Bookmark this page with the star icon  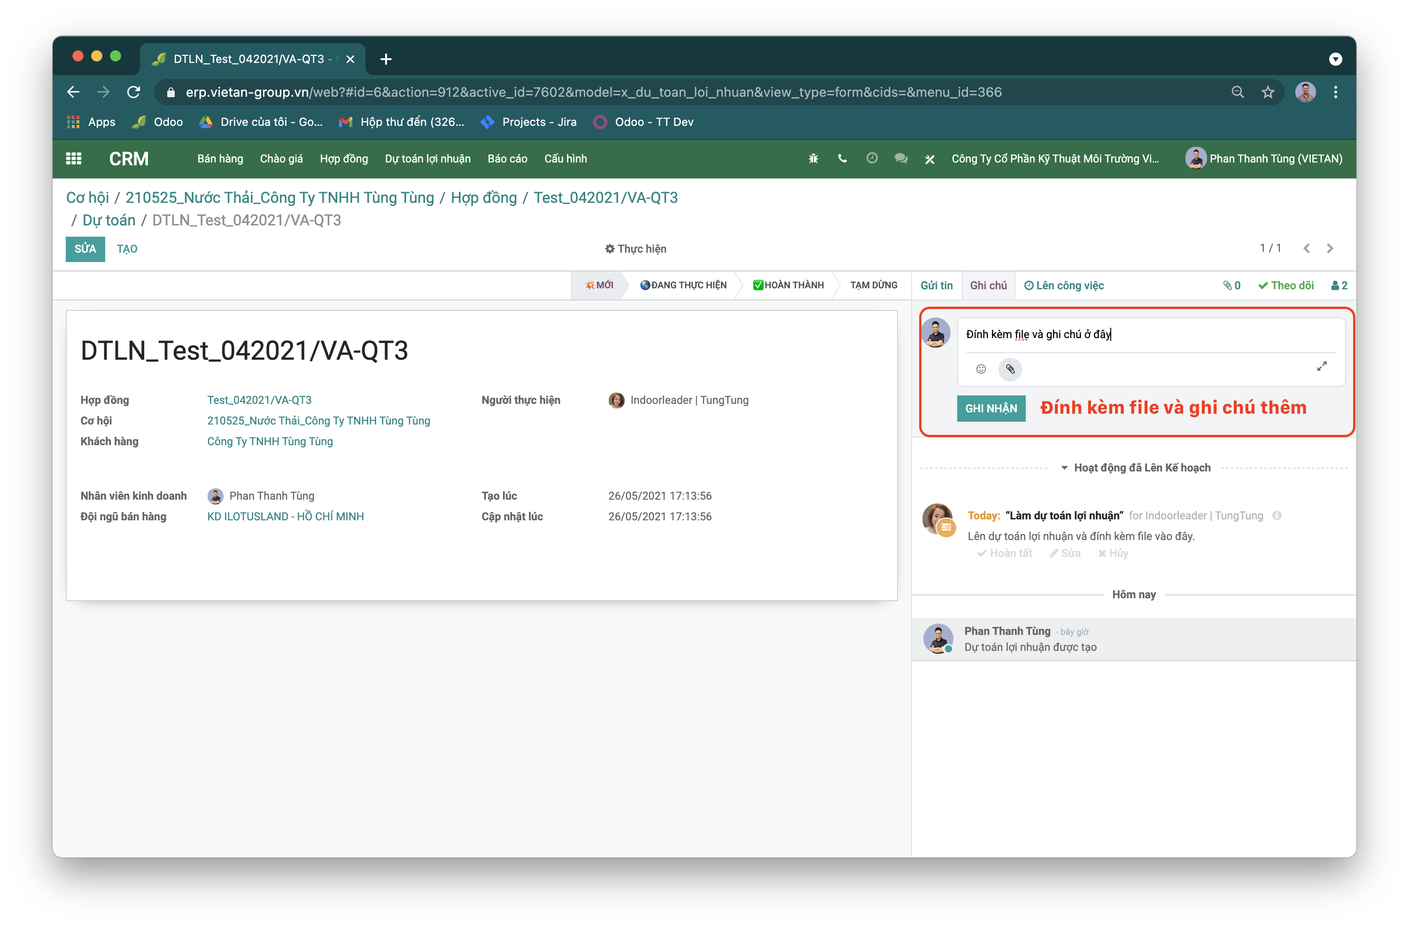[1268, 93]
